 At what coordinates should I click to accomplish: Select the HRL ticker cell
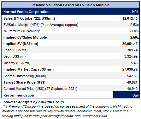coord(135,12)
